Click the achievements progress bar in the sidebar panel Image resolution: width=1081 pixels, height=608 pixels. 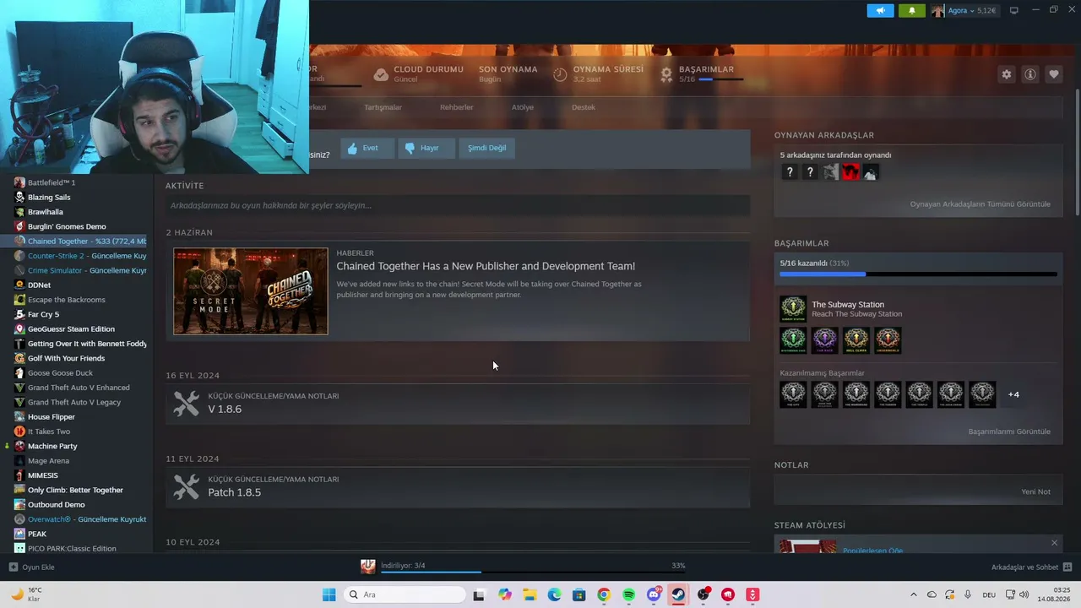click(918, 274)
